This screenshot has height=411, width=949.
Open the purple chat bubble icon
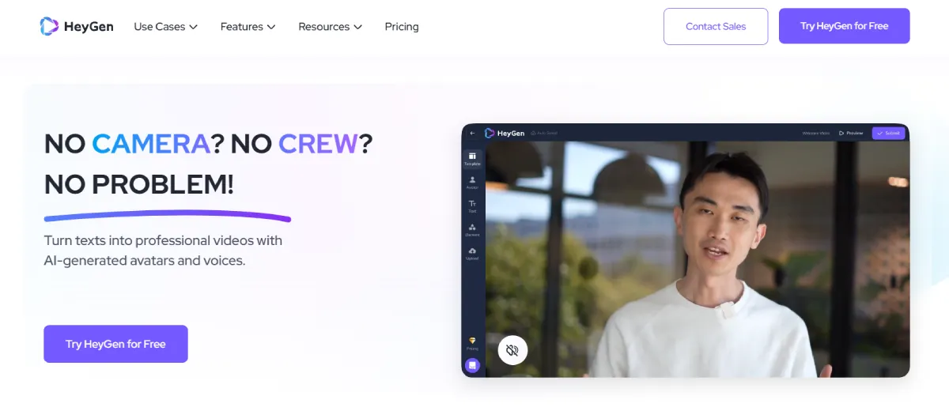[472, 365]
